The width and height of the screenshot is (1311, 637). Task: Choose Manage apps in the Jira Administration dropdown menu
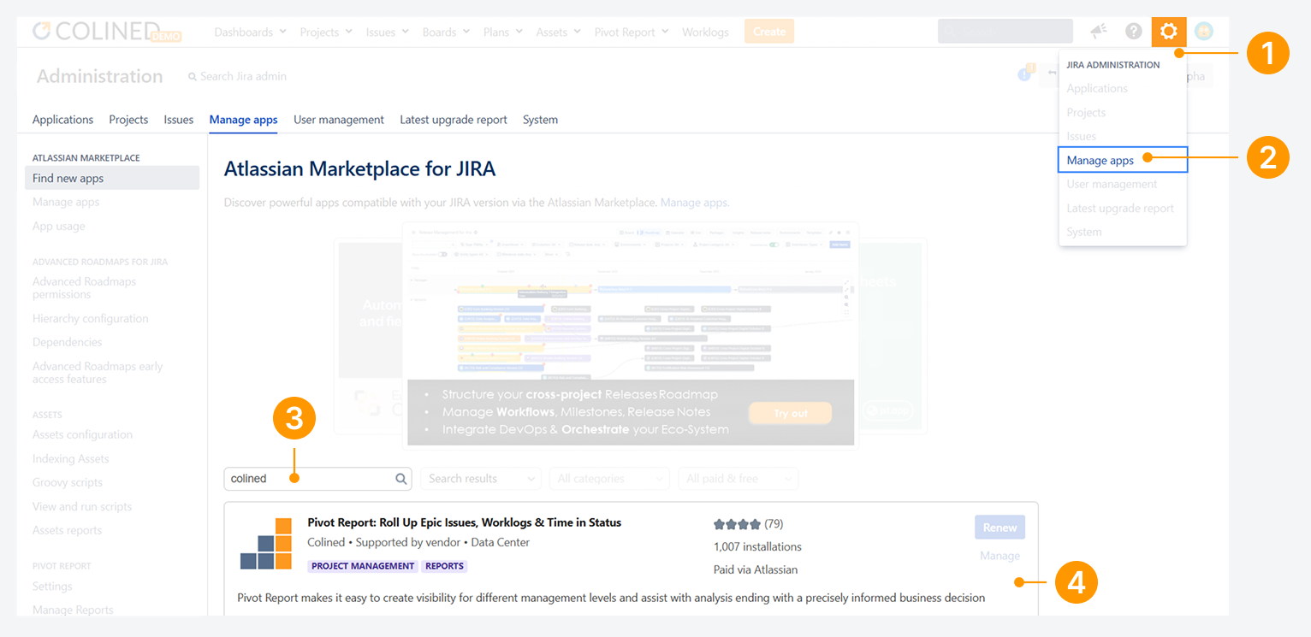pos(1123,160)
